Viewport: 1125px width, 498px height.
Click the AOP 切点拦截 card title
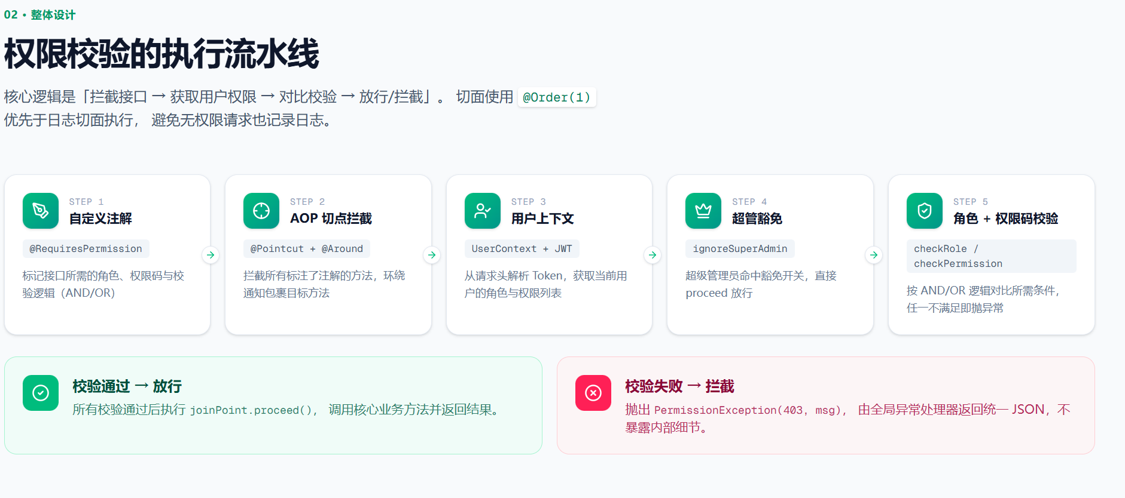[x=331, y=219]
